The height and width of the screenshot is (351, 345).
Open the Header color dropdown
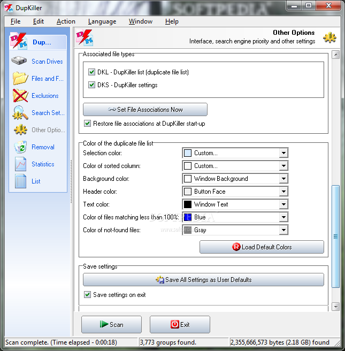(x=283, y=192)
